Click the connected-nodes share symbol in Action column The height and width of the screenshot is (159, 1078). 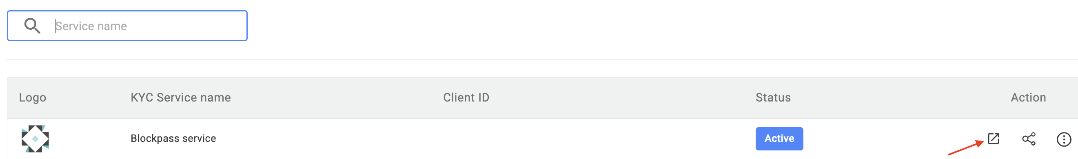[x=1029, y=139]
